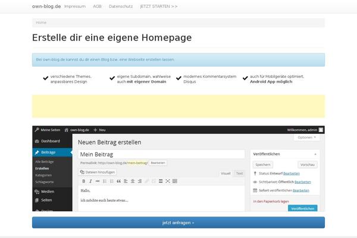357x238 pixels.
Task: Center-align text in editor toolbar
Action: pos(133,181)
